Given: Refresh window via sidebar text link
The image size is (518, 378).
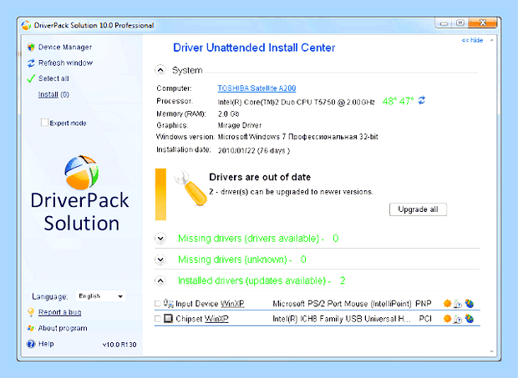Looking at the screenshot, I should point(65,63).
